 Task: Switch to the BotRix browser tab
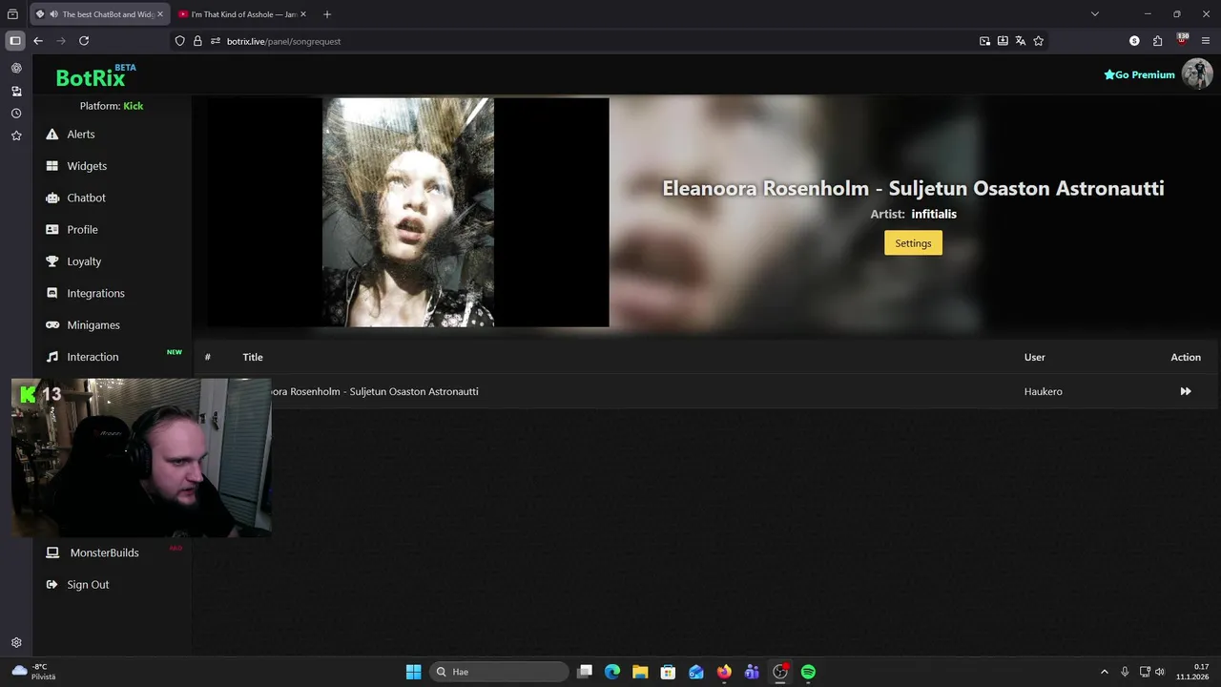[100, 14]
